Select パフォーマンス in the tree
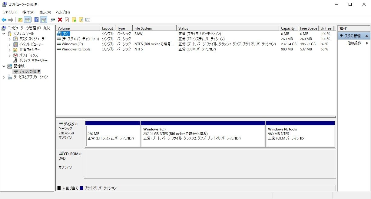 click(28, 55)
